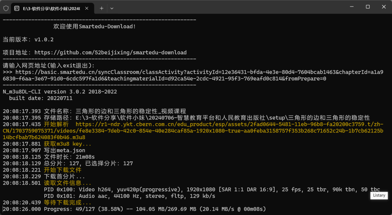Click N_m3u8DL-CLI version 3.0.2 text
392x215 pixels.
click(x=60, y=92)
